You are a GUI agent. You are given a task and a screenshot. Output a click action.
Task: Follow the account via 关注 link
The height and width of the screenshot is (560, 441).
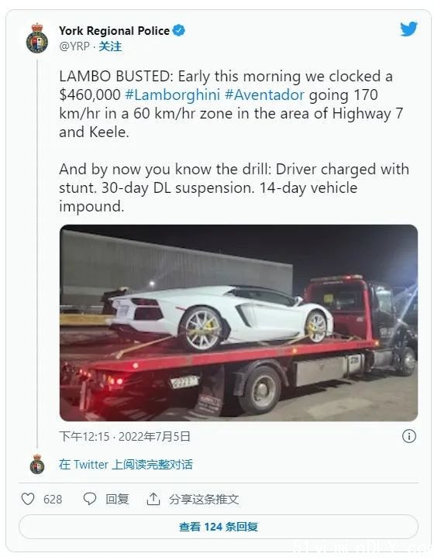click(x=110, y=46)
